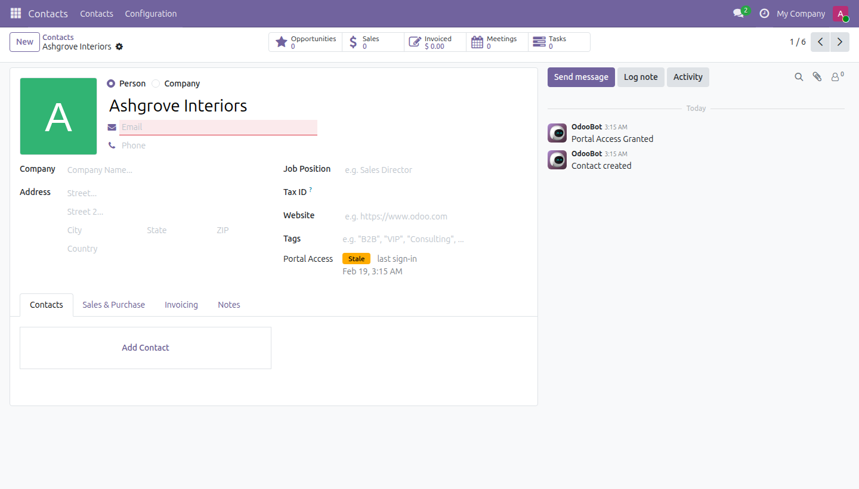Open the Tags selection field
Screen dimensions: 859x489
click(x=435, y=239)
